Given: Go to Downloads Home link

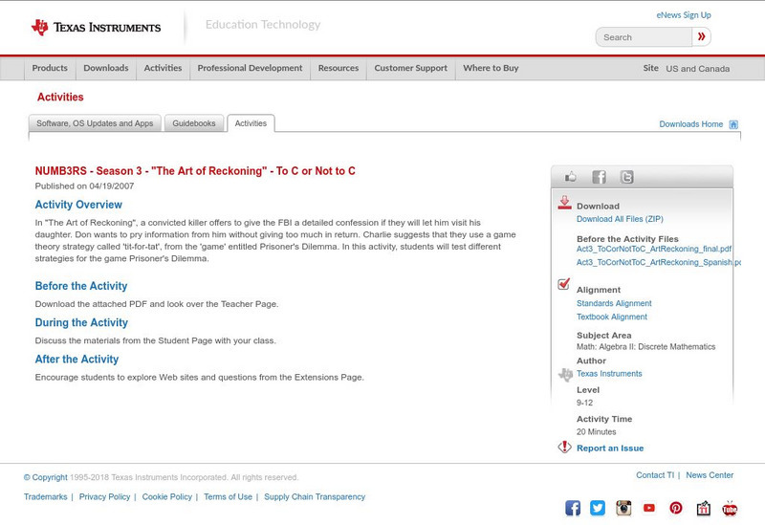Looking at the screenshot, I should [690, 124].
